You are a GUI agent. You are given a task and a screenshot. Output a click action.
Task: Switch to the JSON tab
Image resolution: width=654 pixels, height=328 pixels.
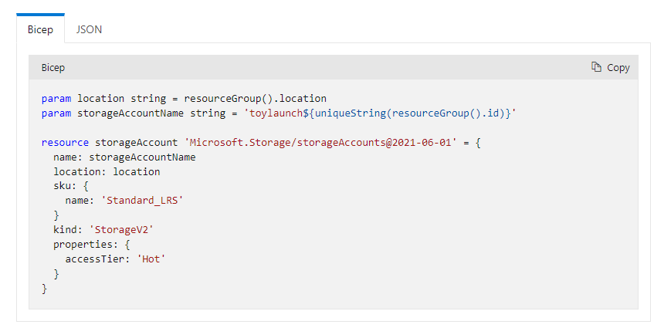pos(89,29)
